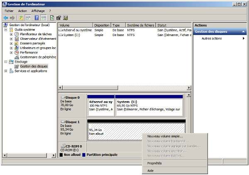Click the Gestion de l'ordinateur root icon
The height and width of the screenshot is (175, 249).
tap(6, 25)
